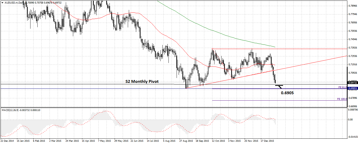358x143 pixels.
Task: Click the 0.66906 price scale label
Action: (353, 106)
